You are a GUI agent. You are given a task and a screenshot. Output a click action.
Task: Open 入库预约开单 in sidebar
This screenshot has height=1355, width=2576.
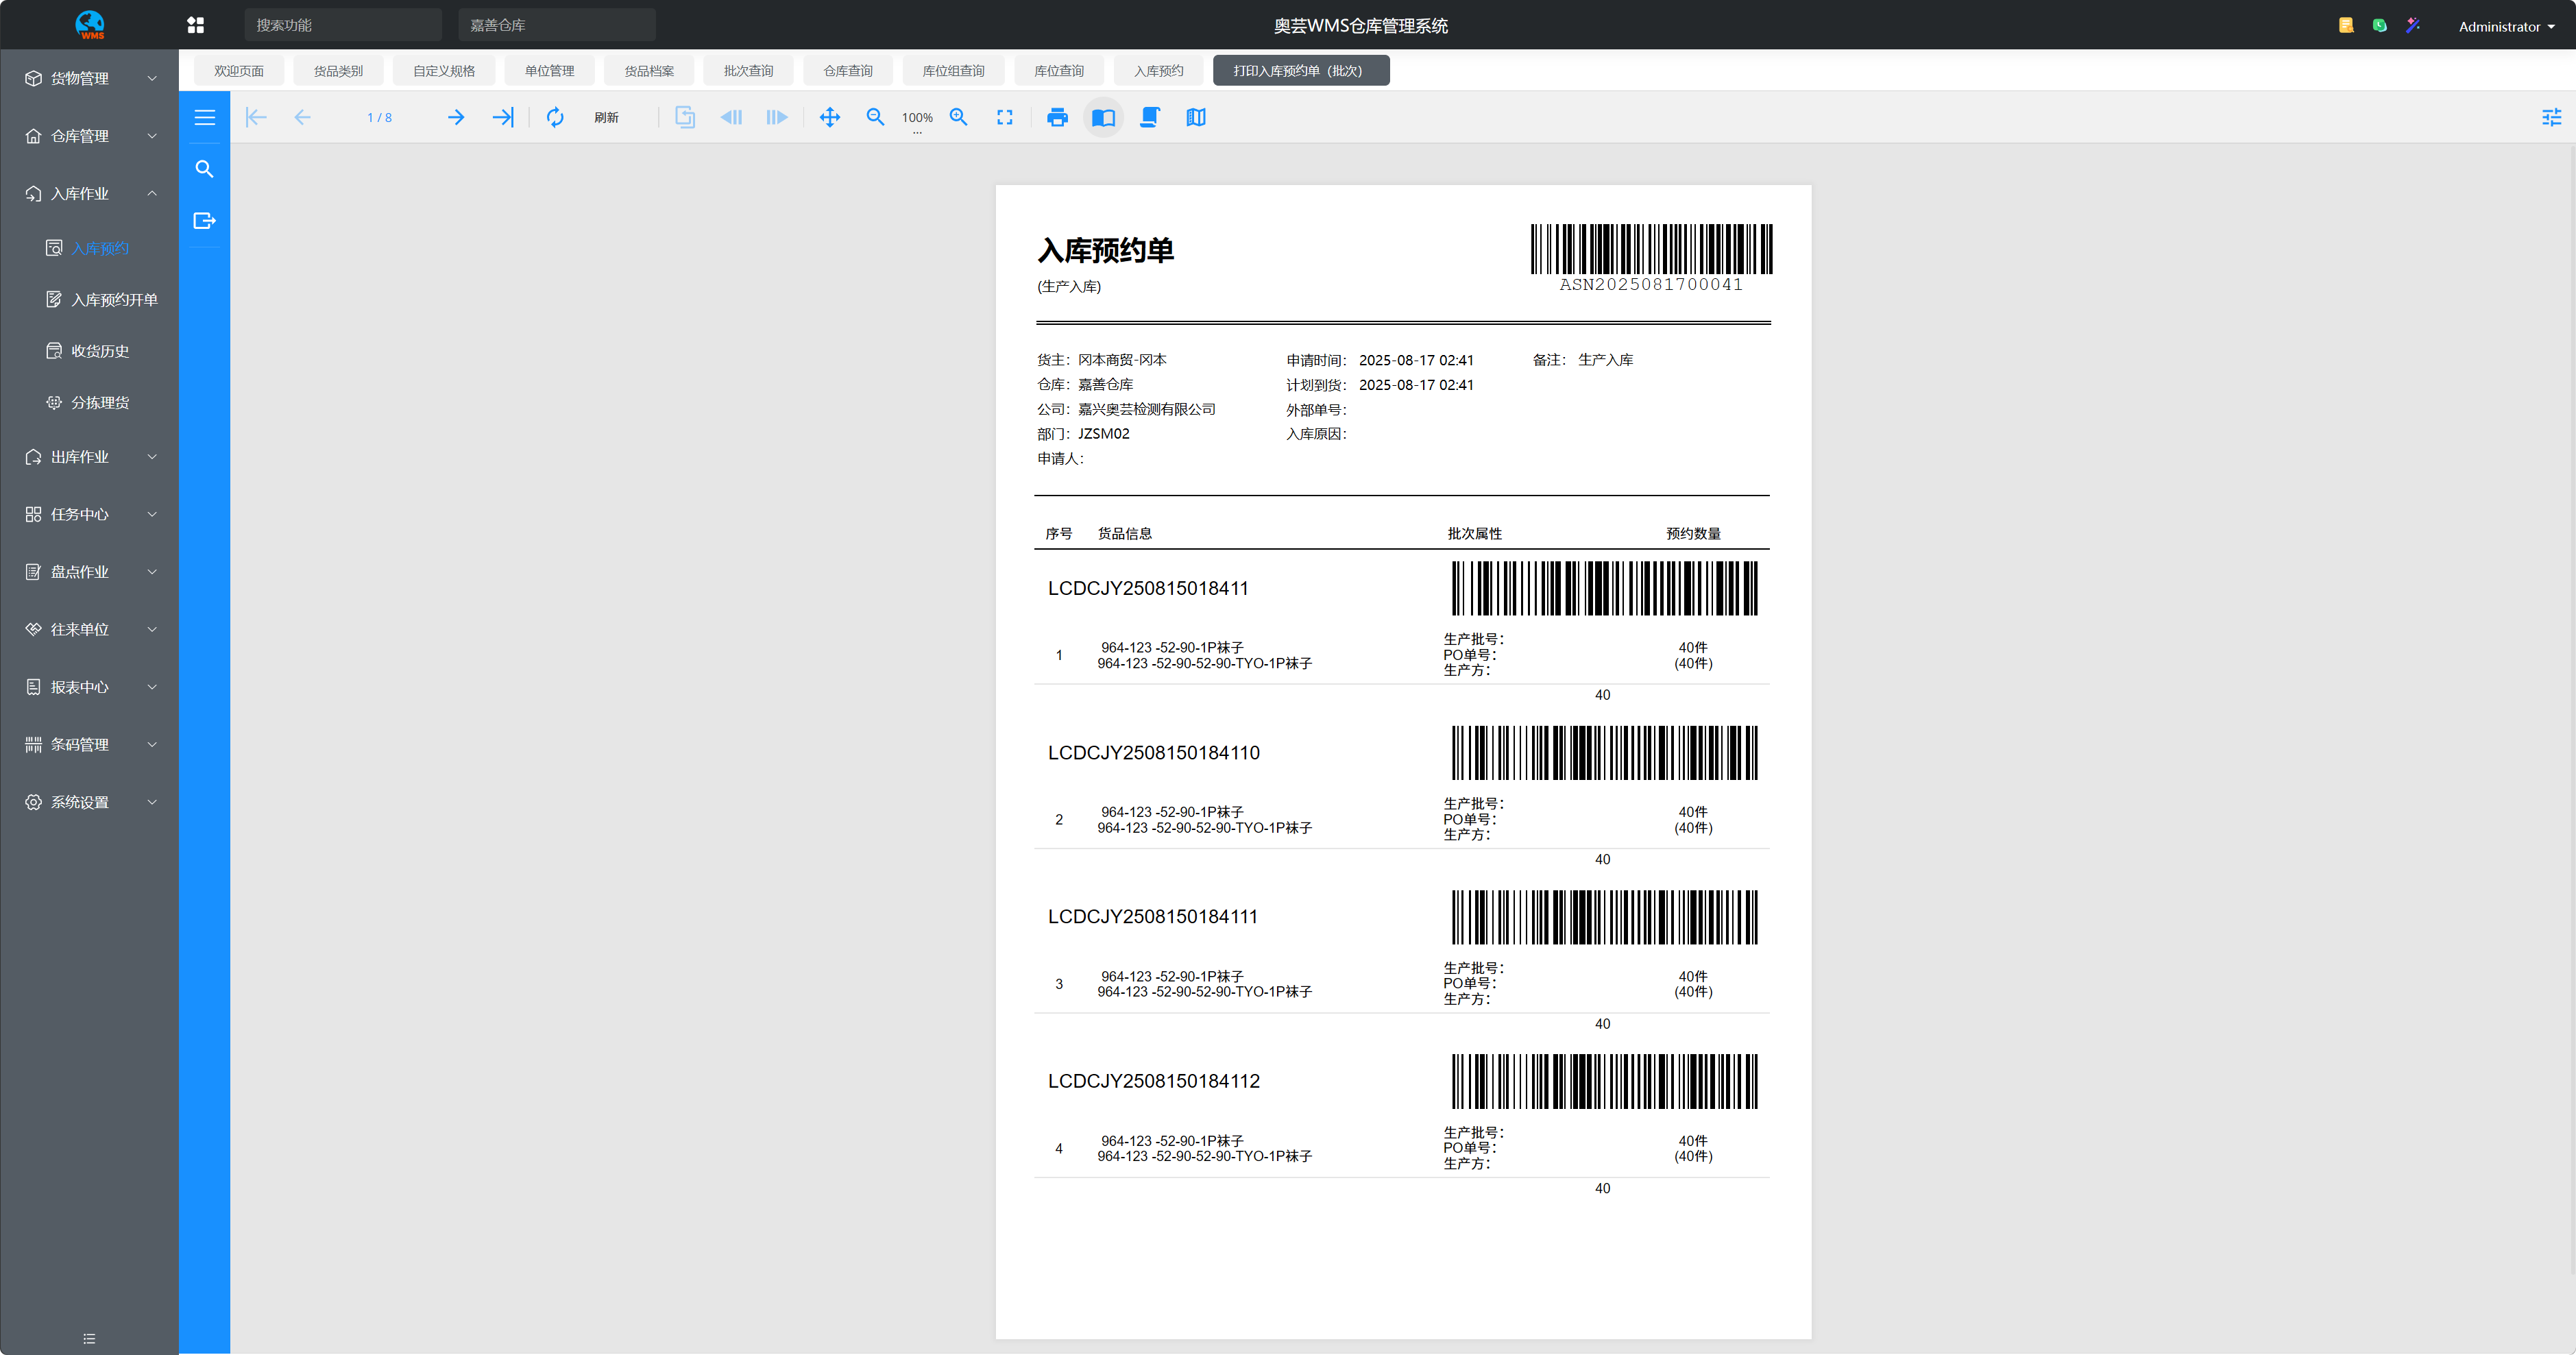pos(113,300)
